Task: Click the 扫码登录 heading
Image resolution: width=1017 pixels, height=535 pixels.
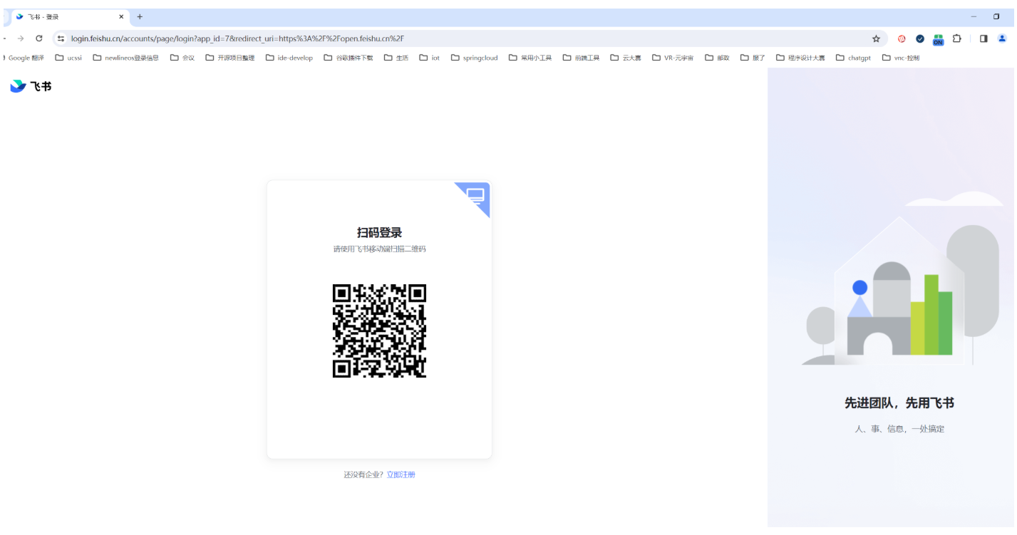Action: [379, 232]
